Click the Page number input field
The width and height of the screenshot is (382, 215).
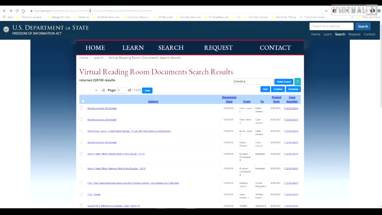(x=122, y=90)
